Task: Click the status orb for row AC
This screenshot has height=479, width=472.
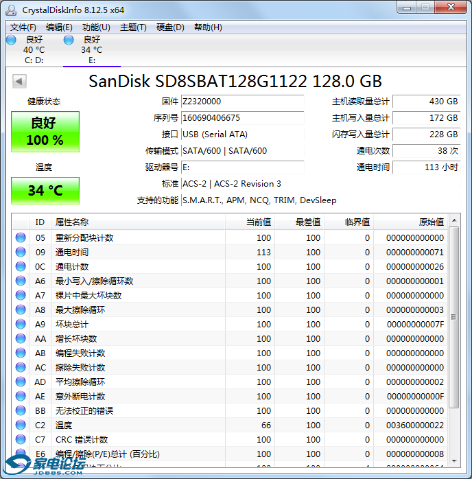Action: pos(21,367)
